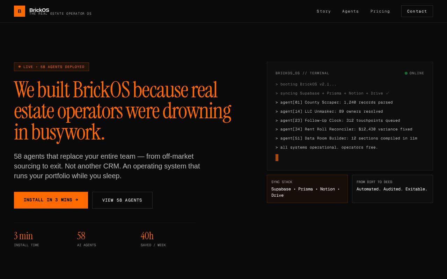Click the "Automated. Audited. Exitable." text
The image size is (447, 279).
pyautogui.click(x=392, y=189)
